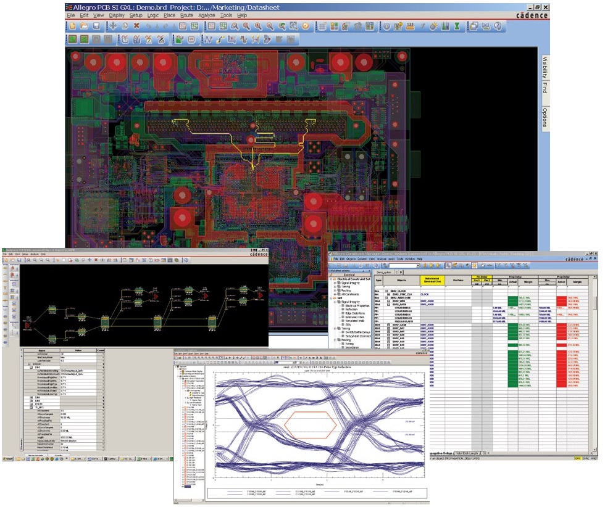Collapse the Electrical Constraint Set node
Screen dimensions: 605x507
coord(331,279)
